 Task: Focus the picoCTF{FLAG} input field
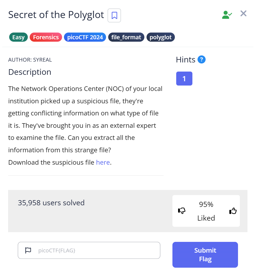click(97, 250)
